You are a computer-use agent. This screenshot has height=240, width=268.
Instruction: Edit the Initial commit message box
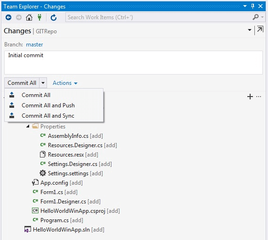coord(134,62)
